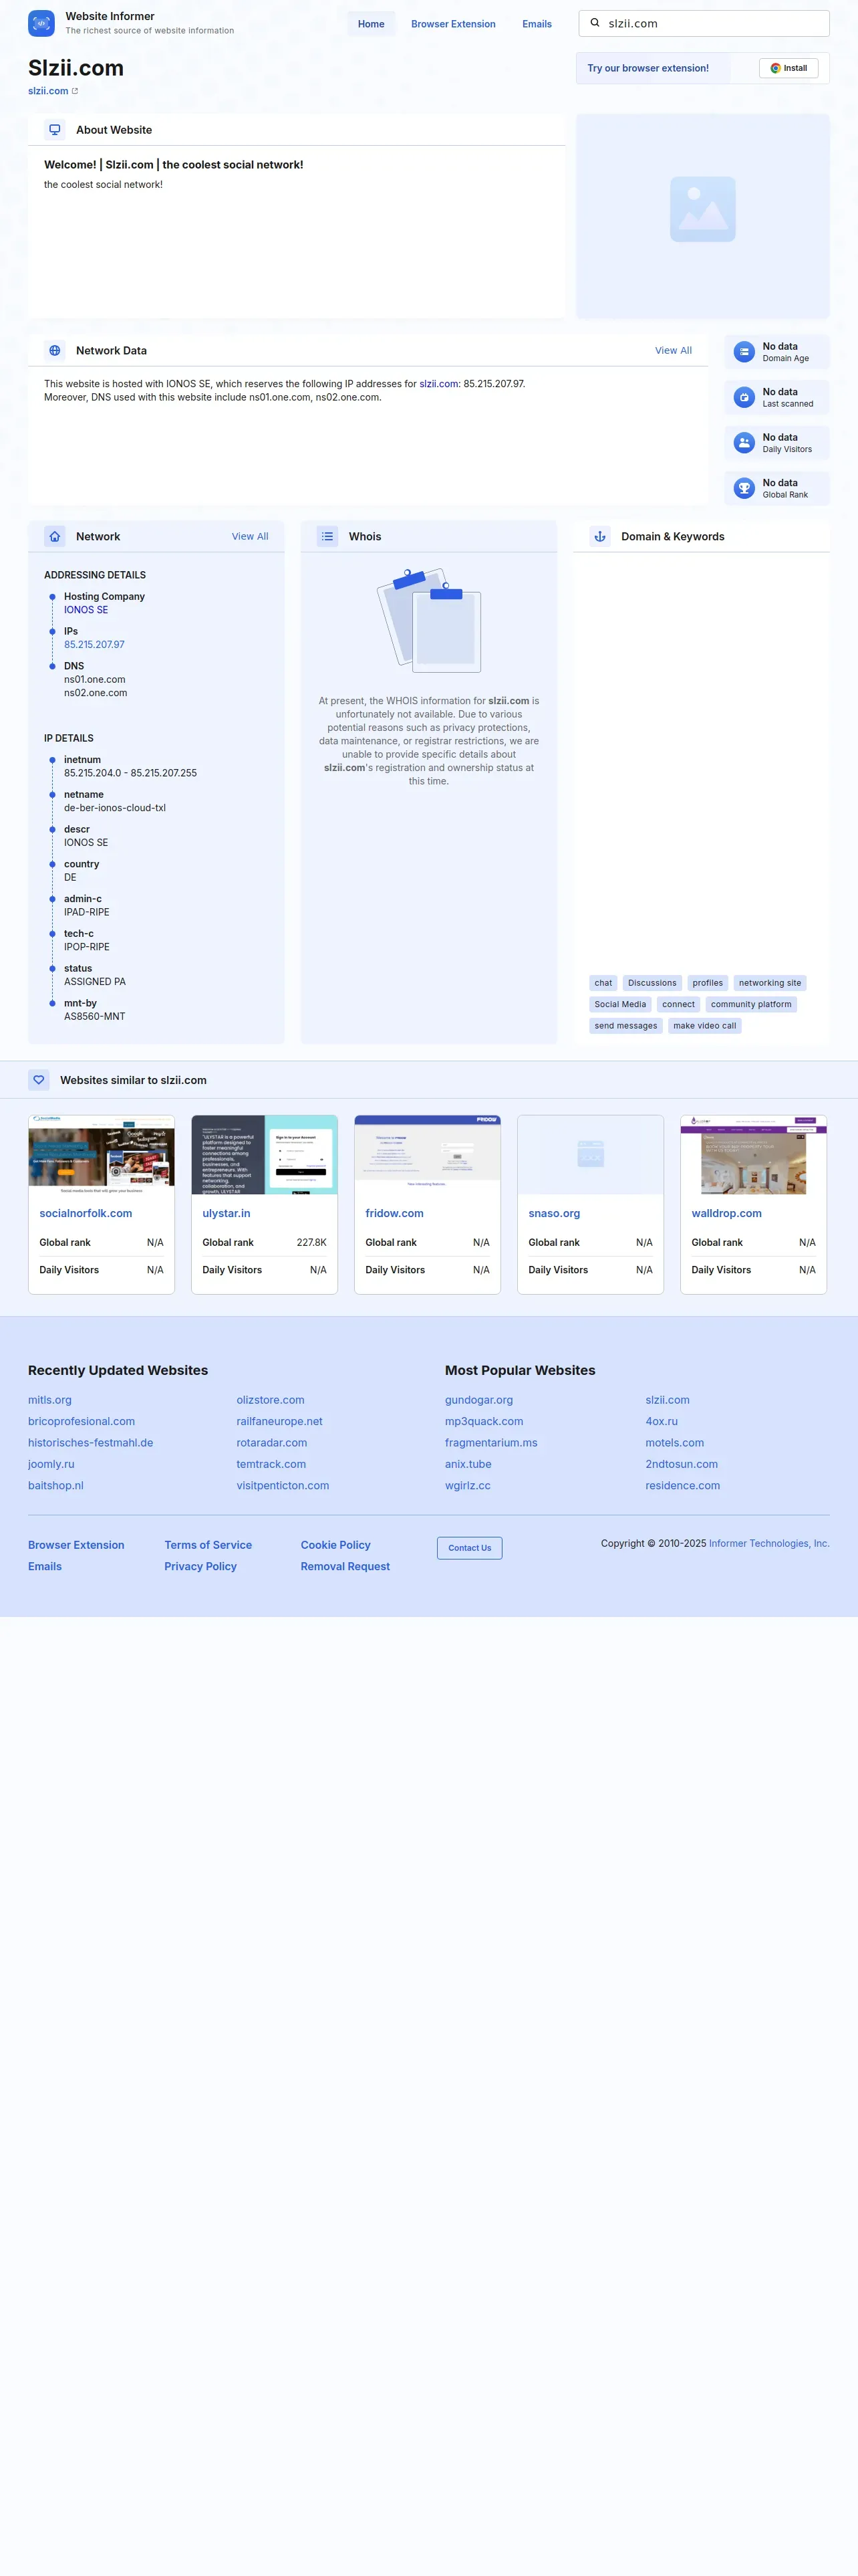Open the slzii.com link under page title
This screenshot has height=2576, width=858.
[x=48, y=91]
